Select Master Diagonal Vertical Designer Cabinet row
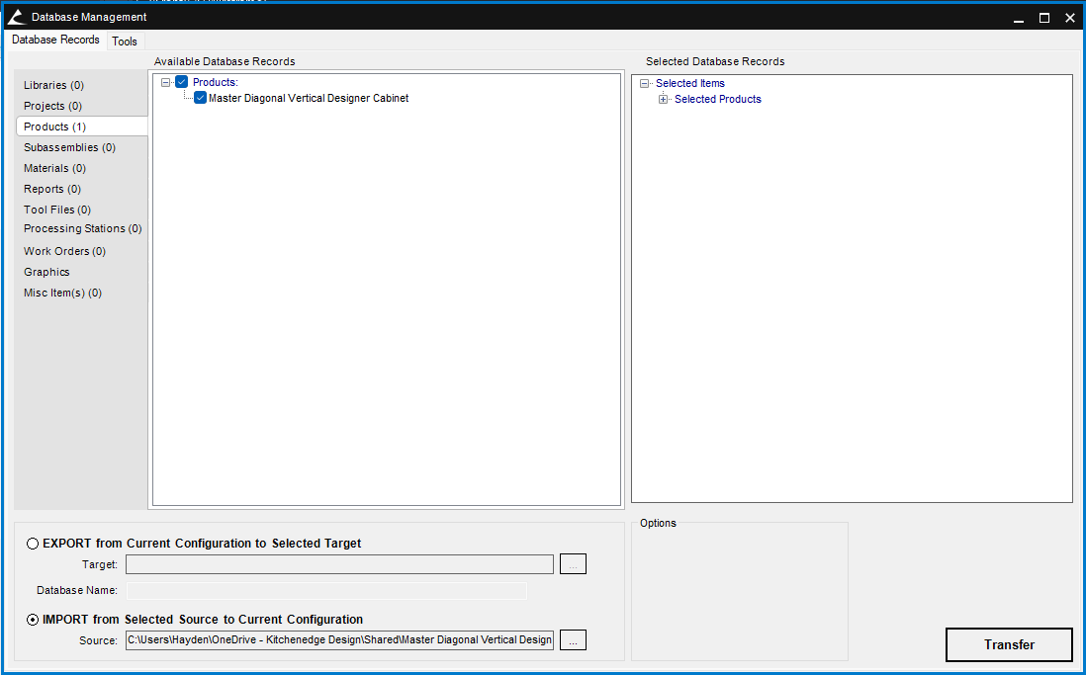Screen dimensions: 1086x675 [x=309, y=98]
